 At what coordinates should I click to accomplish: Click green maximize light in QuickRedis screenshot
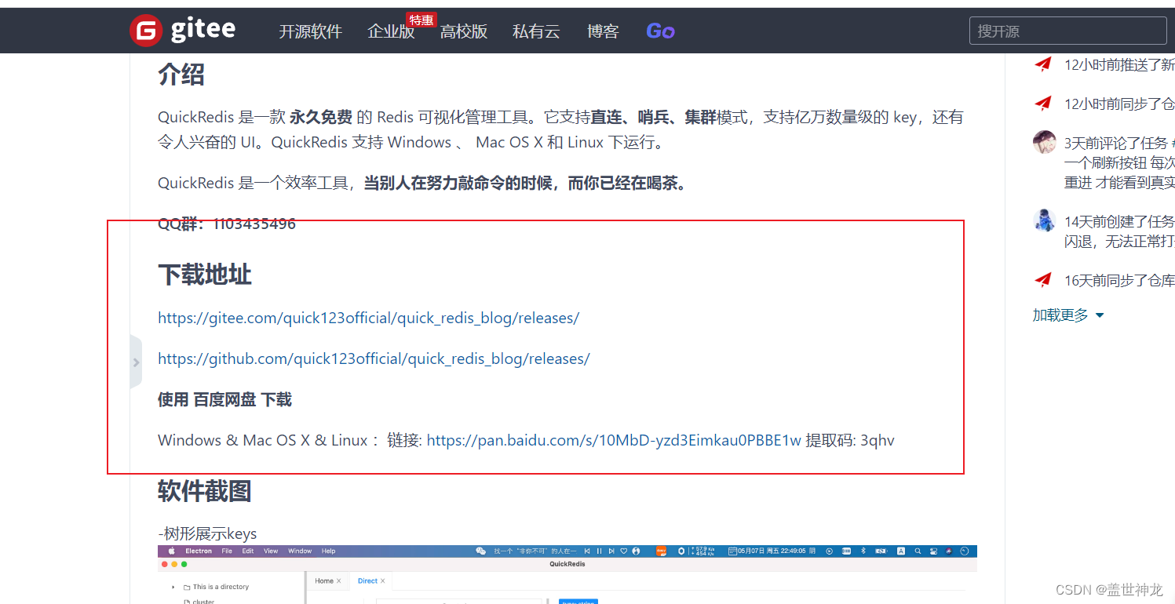pyautogui.click(x=184, y=564)
